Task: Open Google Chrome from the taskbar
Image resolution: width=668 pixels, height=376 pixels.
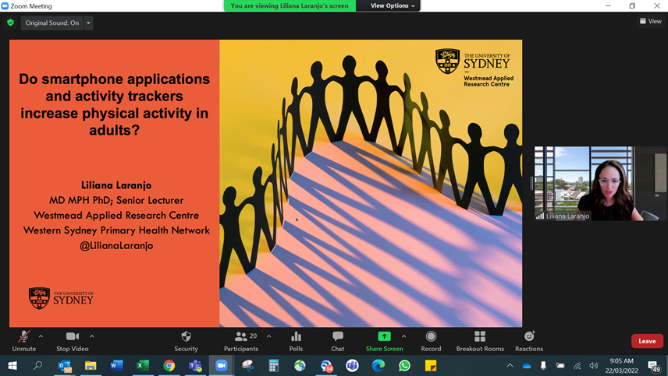Action: click(x=169, y=365)
